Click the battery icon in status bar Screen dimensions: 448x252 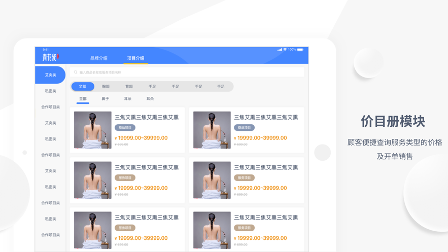pos(300,50)
